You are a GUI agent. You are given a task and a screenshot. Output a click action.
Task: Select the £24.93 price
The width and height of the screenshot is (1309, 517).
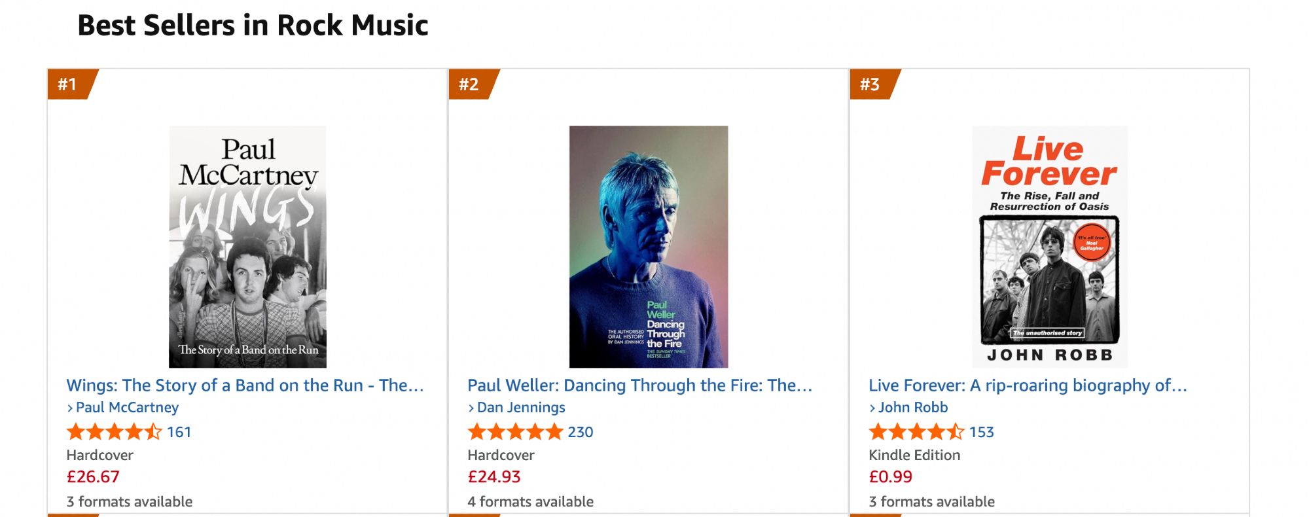point(494,477)
